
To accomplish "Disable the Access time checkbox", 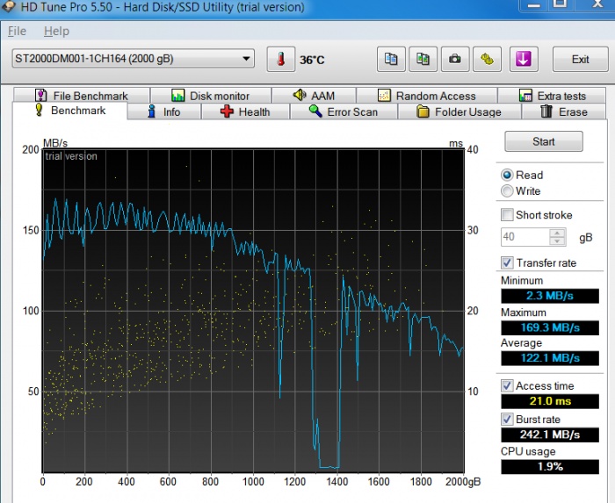I will click(x=507, y=386).
